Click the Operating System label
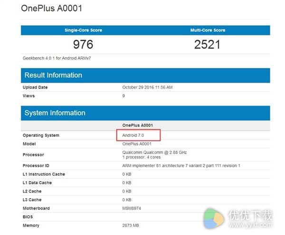Image resolution: width=285 pixels, height=235 pixels. click(41, 136)
